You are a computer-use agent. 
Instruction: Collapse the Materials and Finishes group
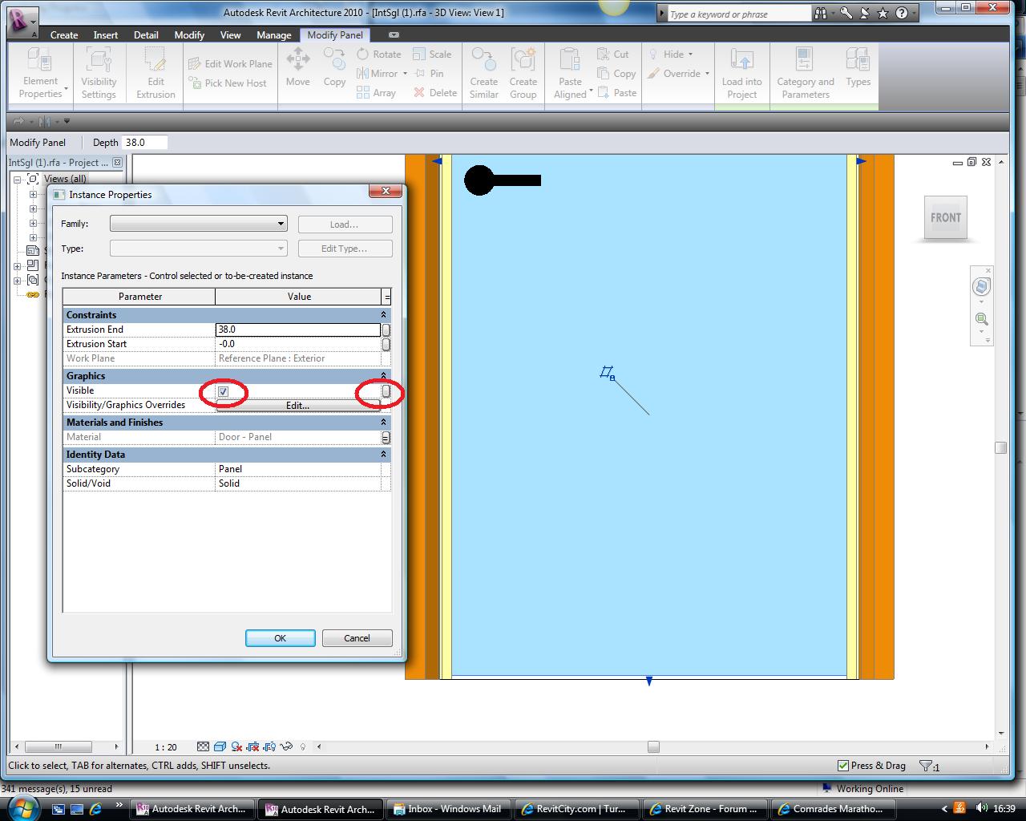point(383,423)
